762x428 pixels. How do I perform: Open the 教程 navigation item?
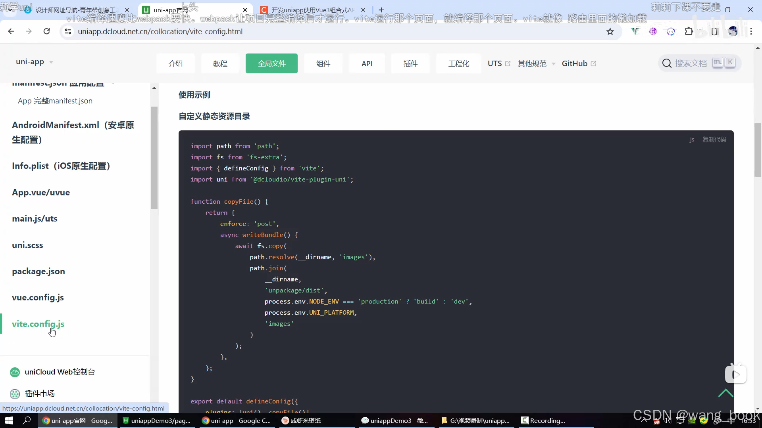tap(220, 63)
